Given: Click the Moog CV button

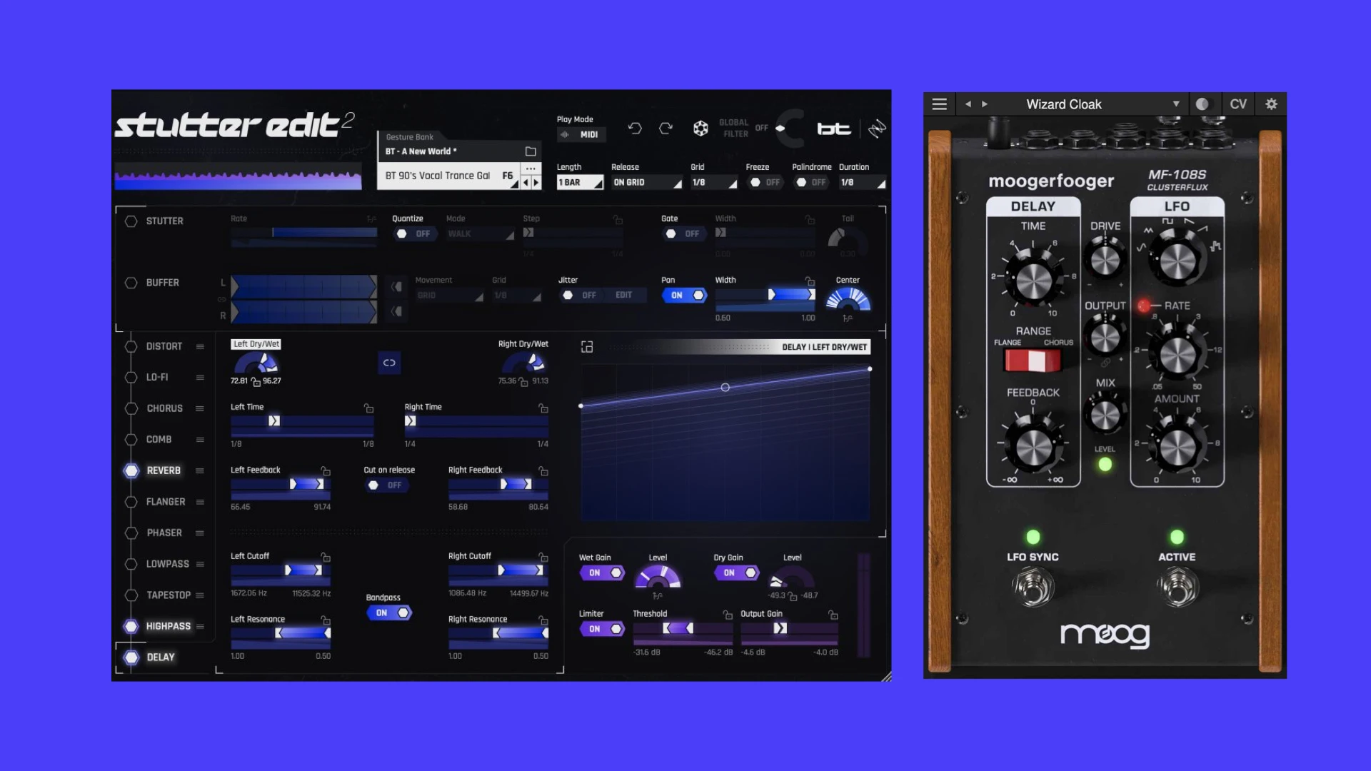Looking at the screenshot, I should coord(1238,104).
